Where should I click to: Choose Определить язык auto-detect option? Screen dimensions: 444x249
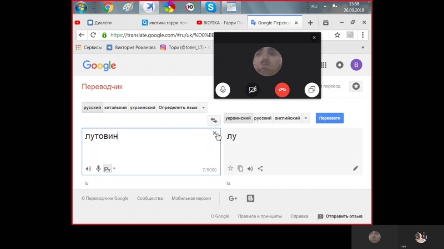pyautogui.click(x=178, y=107)
